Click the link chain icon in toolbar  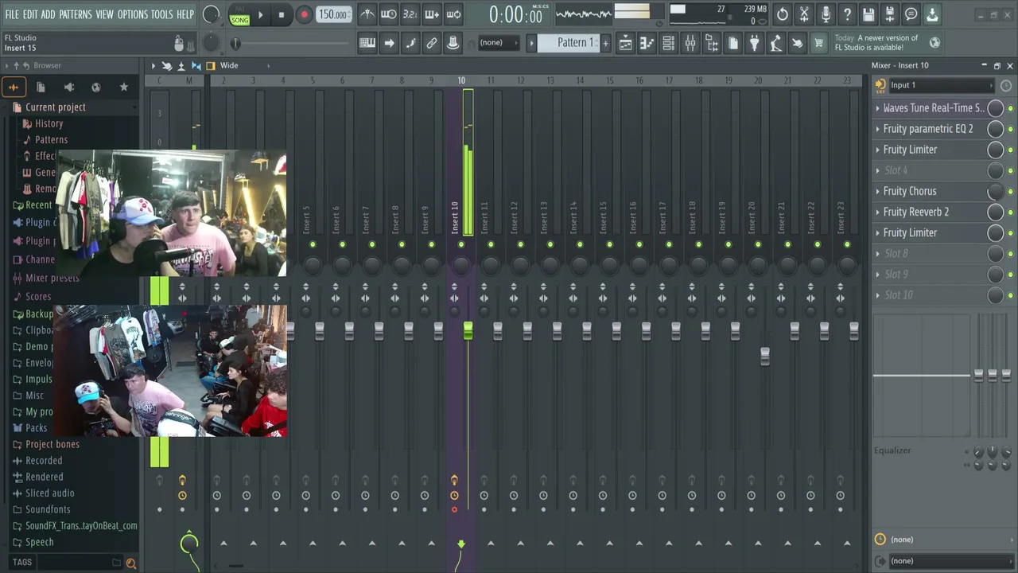(432, 43)
